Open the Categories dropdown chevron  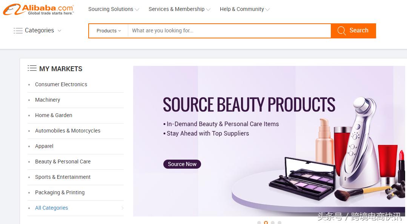[x=59, y=30]
